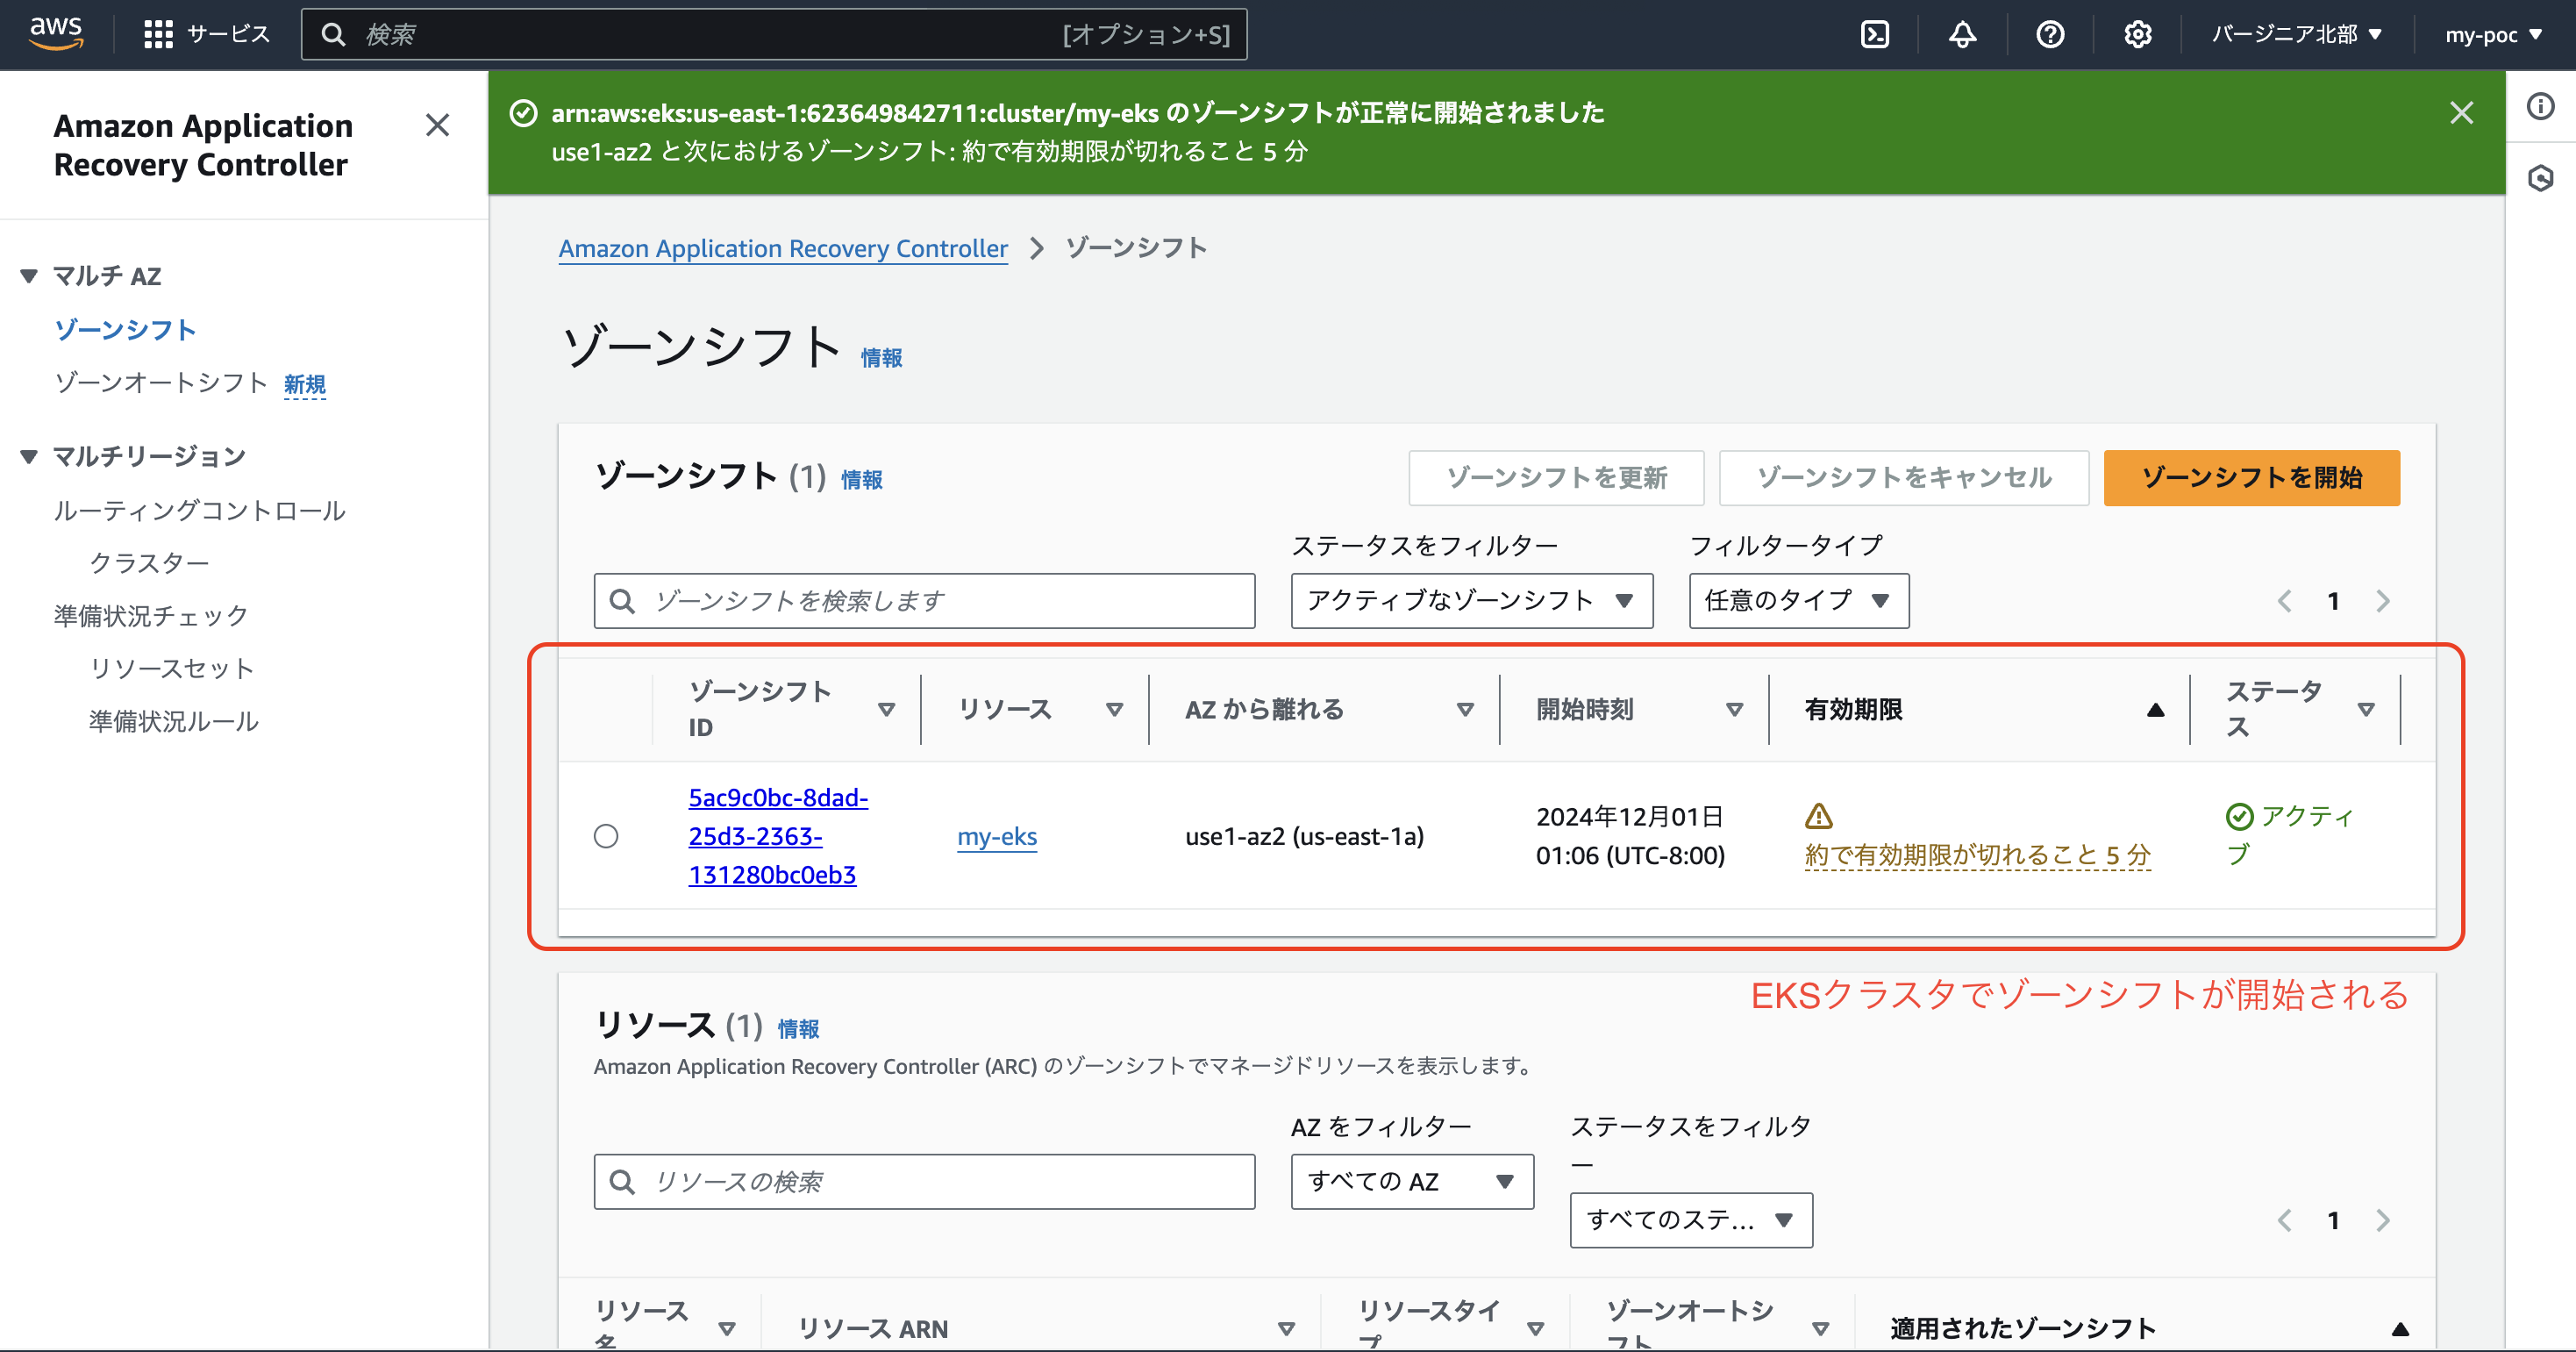Focus the リソースの検索 search field
This screenshot has height=1352, width=2576.
pos(924,1181)
